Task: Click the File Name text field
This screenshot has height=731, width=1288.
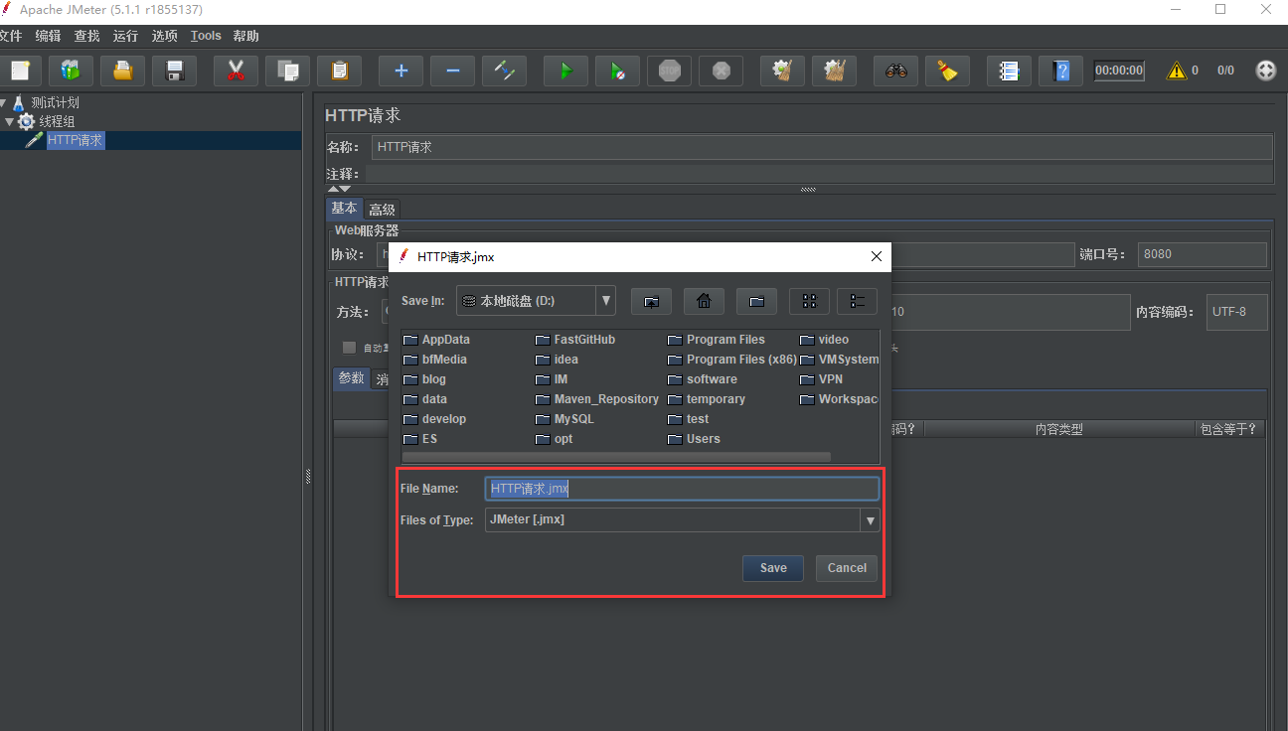Action: [682, 489]
